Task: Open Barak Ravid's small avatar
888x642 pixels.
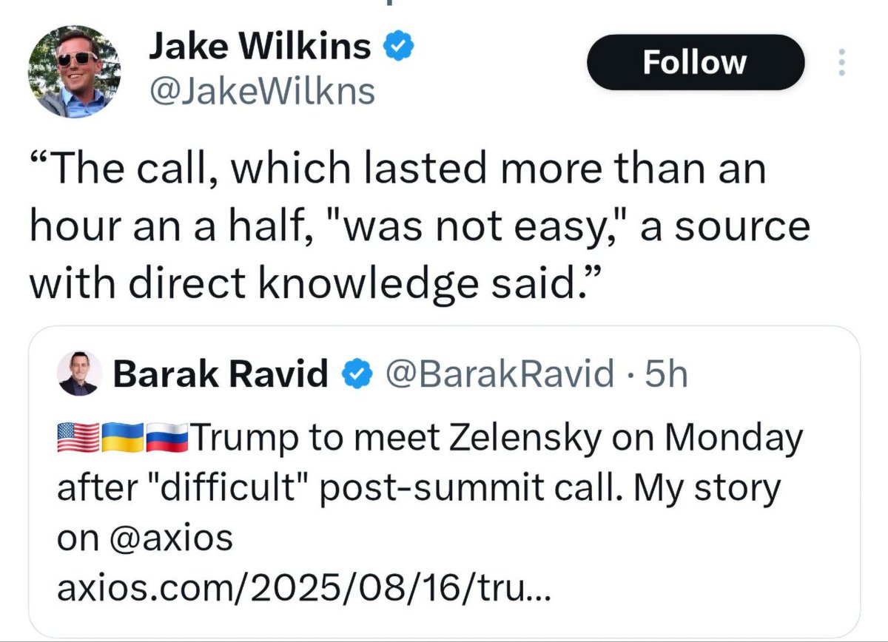Action: (x=77, y=376)
